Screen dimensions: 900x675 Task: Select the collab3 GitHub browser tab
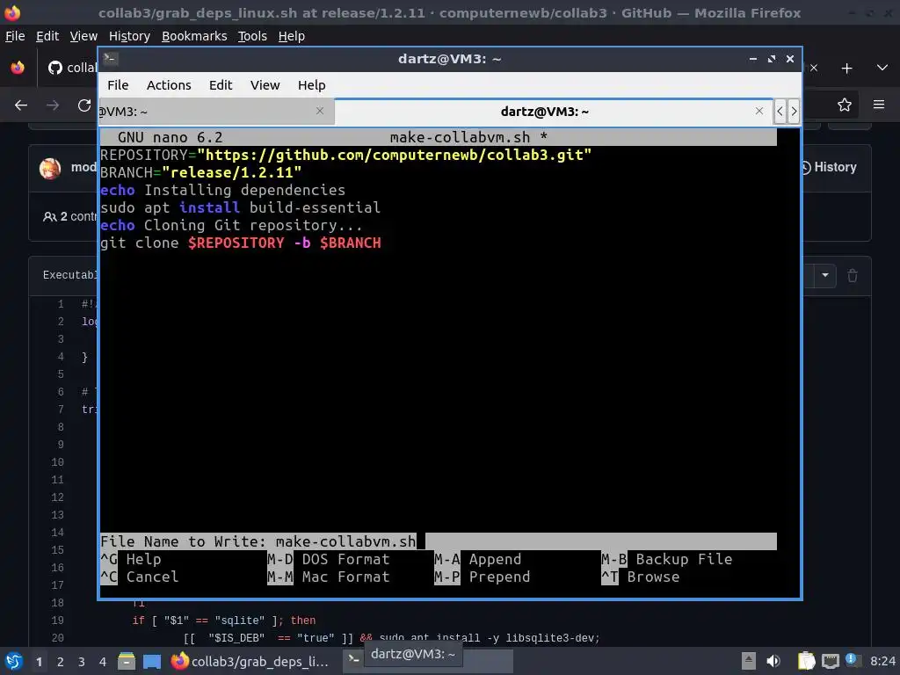(72, 68)
